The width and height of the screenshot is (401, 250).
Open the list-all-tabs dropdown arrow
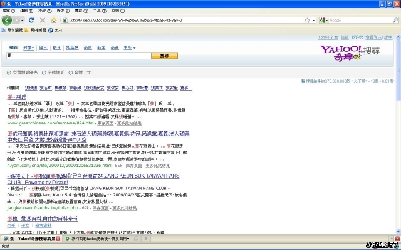[391, 239]
